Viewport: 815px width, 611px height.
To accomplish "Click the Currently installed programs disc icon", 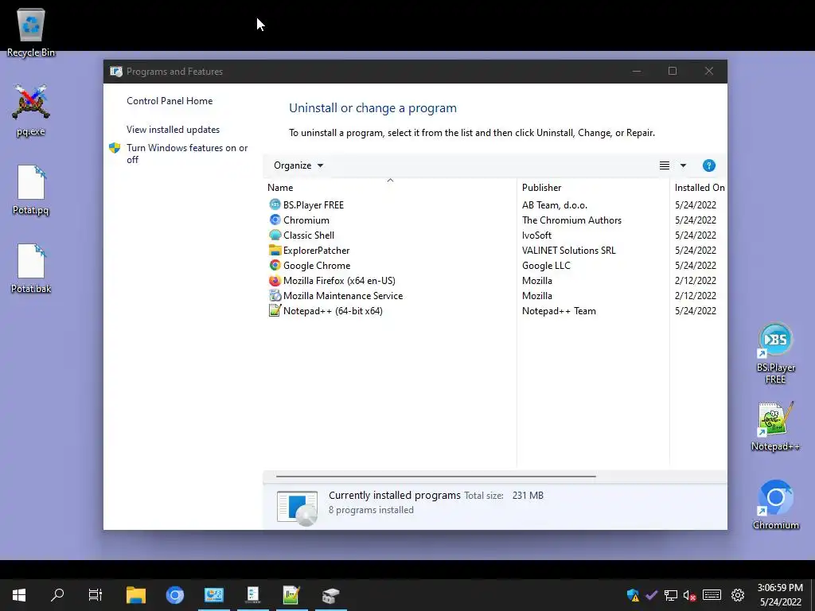I will [298, 507].
